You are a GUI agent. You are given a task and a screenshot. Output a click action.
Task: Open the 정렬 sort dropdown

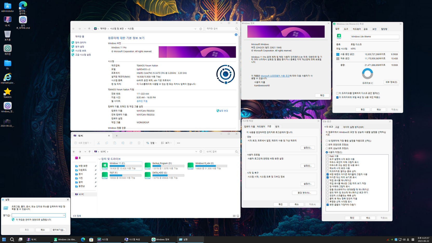coord(152,143)
